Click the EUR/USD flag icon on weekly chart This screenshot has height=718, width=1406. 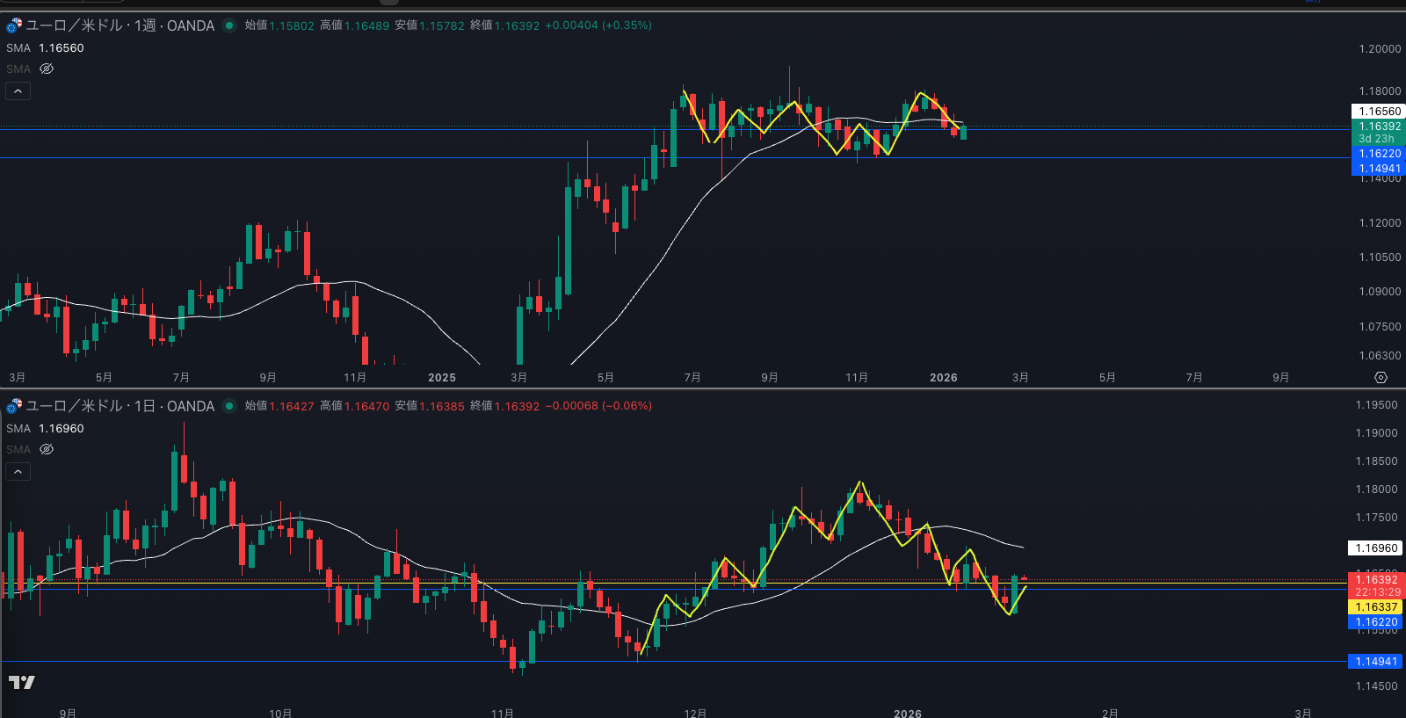(x=14, y=25)
